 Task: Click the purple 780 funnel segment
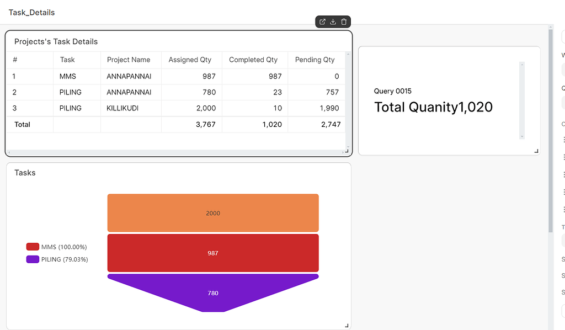pos(213,291)
